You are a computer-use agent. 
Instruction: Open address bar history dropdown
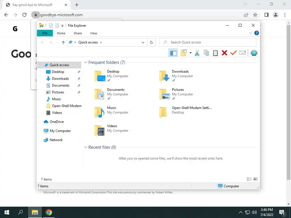[x=143, y=43]
